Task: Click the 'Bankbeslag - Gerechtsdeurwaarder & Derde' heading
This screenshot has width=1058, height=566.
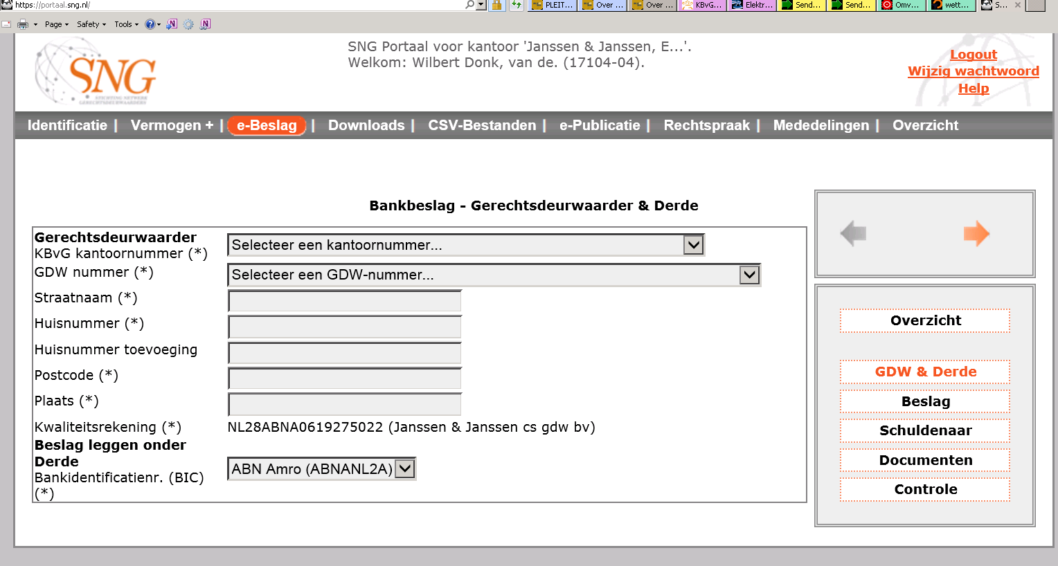Action: [534, 206]
